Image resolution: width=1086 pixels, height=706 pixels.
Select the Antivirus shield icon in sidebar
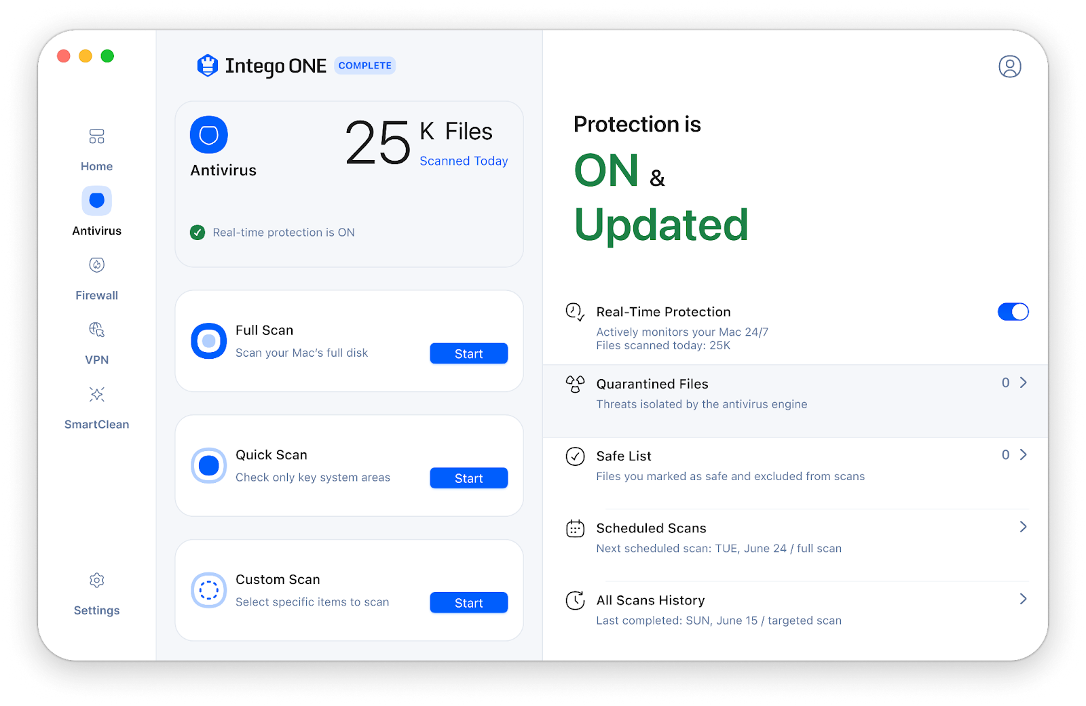(x=96, y=201)
